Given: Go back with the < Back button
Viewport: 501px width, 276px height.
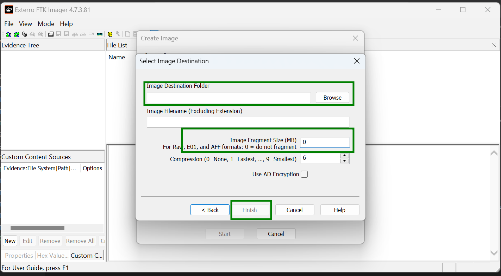Looking at the screenshot, I should pos(210,210).
